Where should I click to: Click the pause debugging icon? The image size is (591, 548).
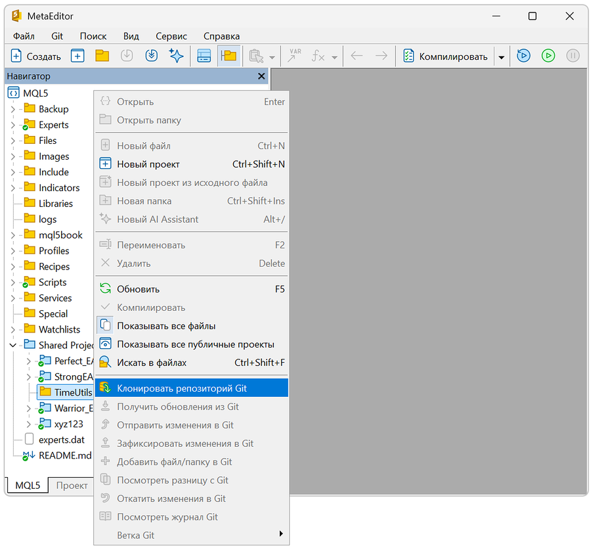573,56
